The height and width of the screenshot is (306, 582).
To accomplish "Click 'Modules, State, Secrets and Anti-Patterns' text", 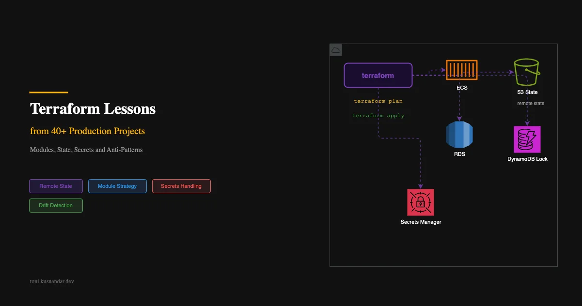I will tap(86, 150).
